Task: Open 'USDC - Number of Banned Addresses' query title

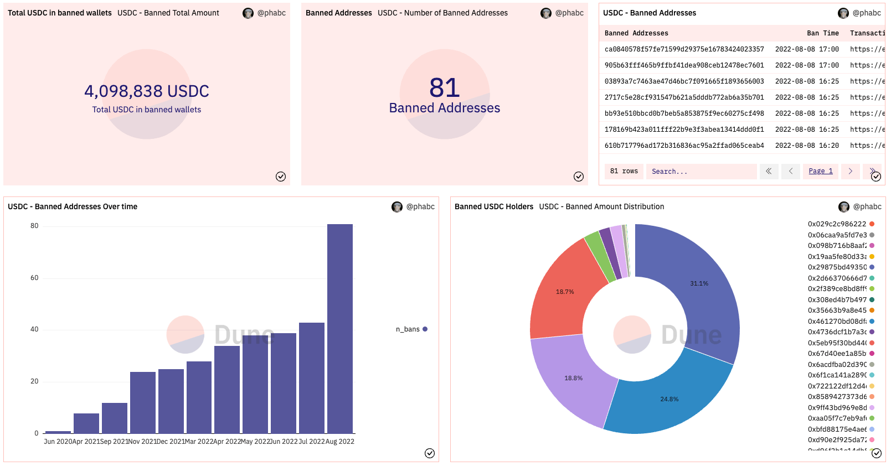Action: pos(442,13)
